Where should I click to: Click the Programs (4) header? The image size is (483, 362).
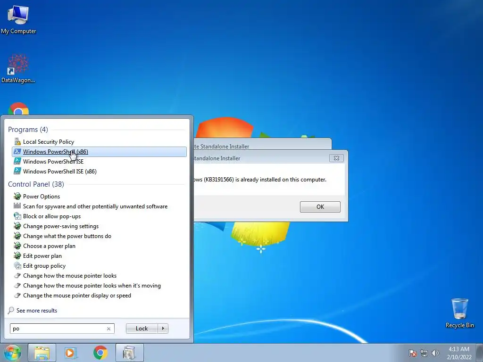[x=28, y=129]
